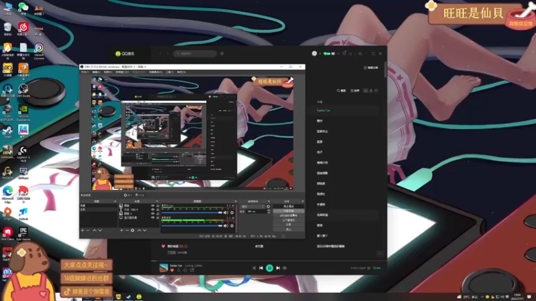Screen dimensions: 536x301
Task: Open the Help menu in OBS
Action: 181,72
